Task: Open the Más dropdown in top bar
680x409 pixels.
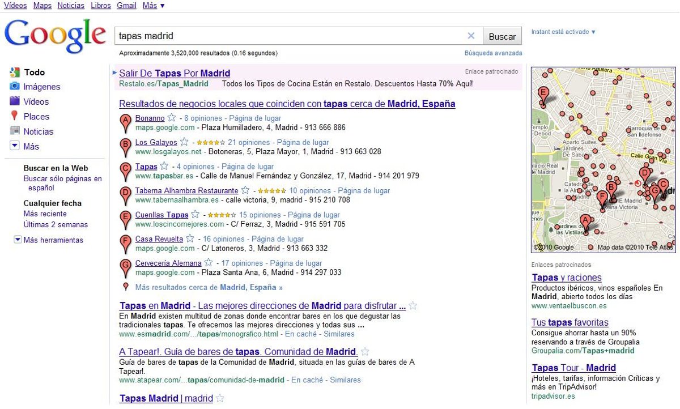Action: point(154,6)
